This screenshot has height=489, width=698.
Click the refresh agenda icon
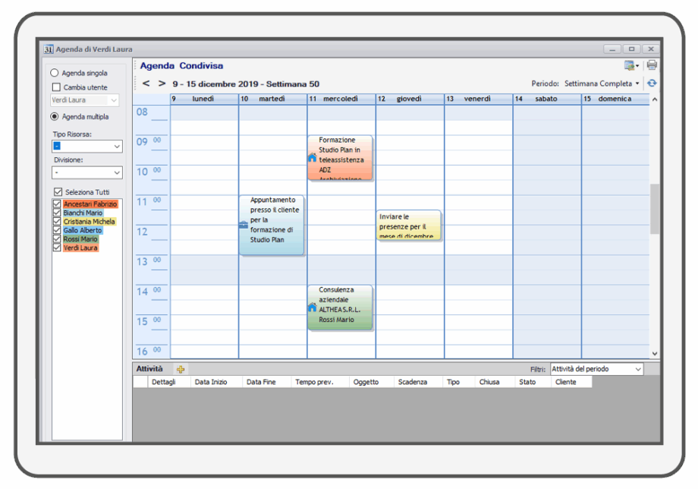[652, 84]
